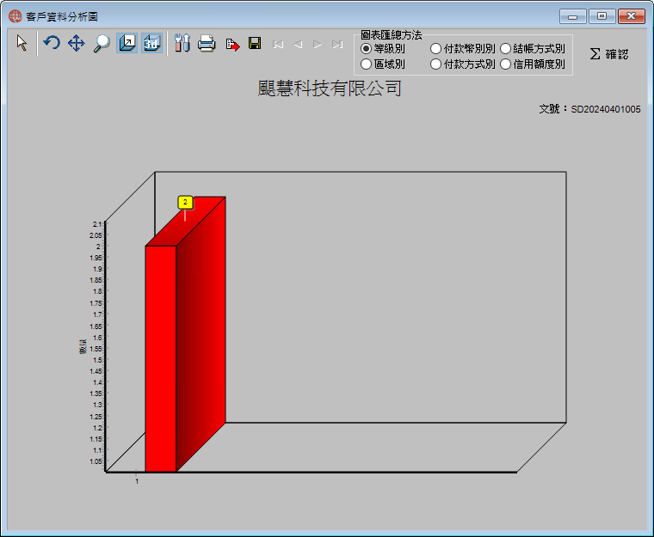Open the chart editor tools

pyautogui.click(x=182, y=43)
